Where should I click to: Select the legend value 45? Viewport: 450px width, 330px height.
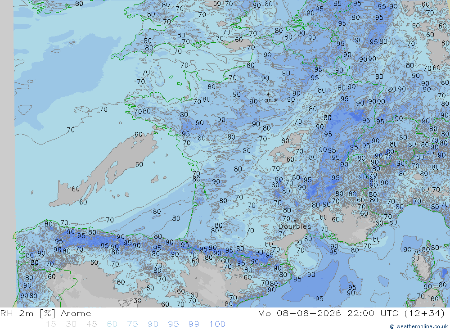[92, 324]
